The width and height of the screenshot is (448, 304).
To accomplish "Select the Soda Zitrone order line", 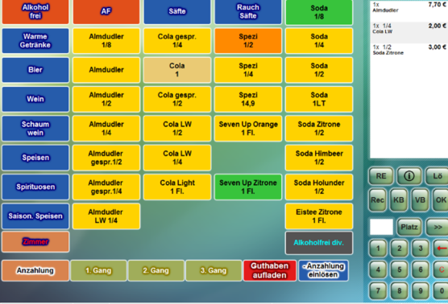I will click(409, 50).
